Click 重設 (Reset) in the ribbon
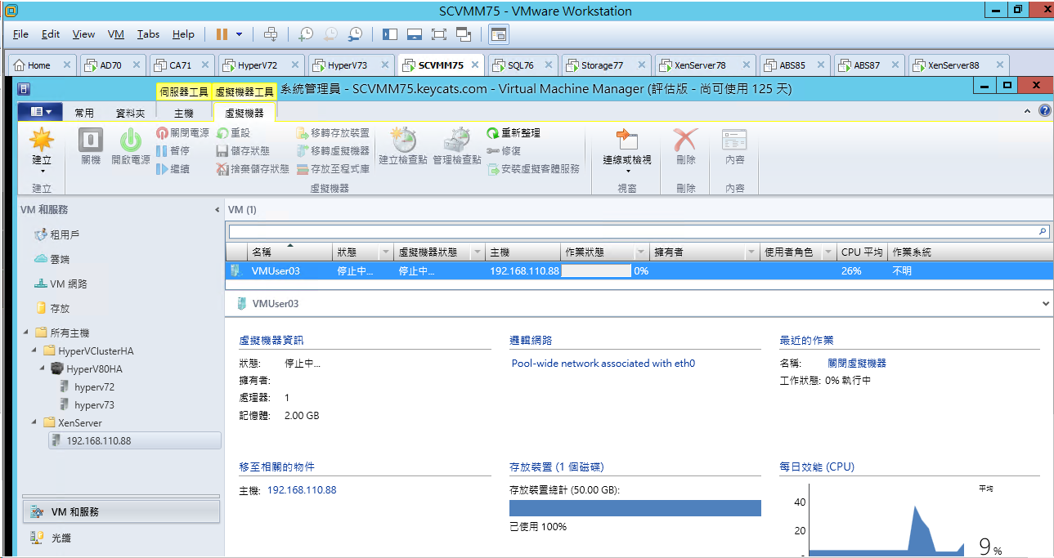The width and height of the screenshot is (1054, 558). [x=234, y=132]
